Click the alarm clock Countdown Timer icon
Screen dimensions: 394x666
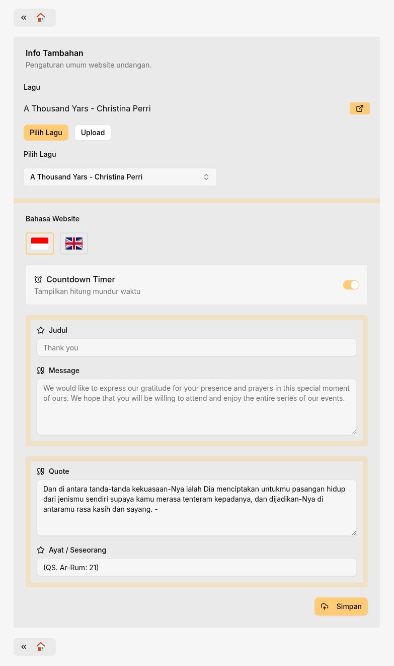pyautogui.click(x=38, y=279)
